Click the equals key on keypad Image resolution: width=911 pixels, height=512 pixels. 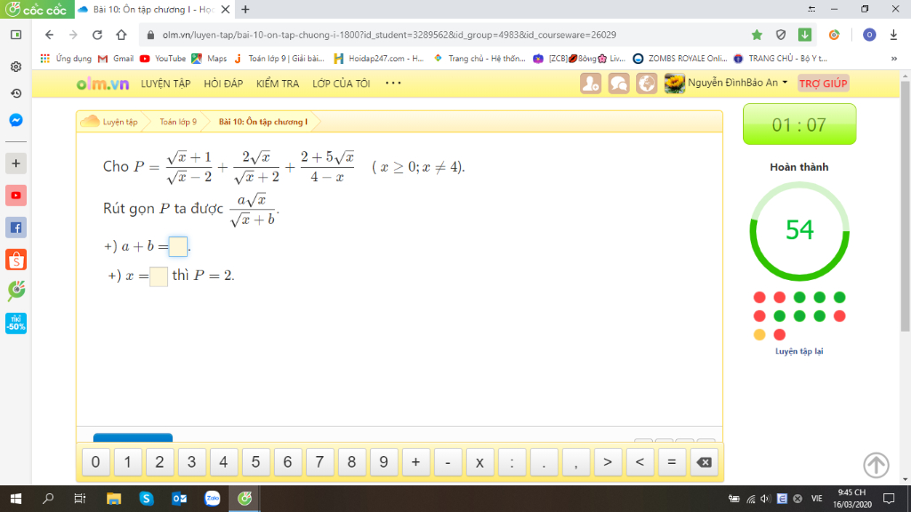[672, 462]
